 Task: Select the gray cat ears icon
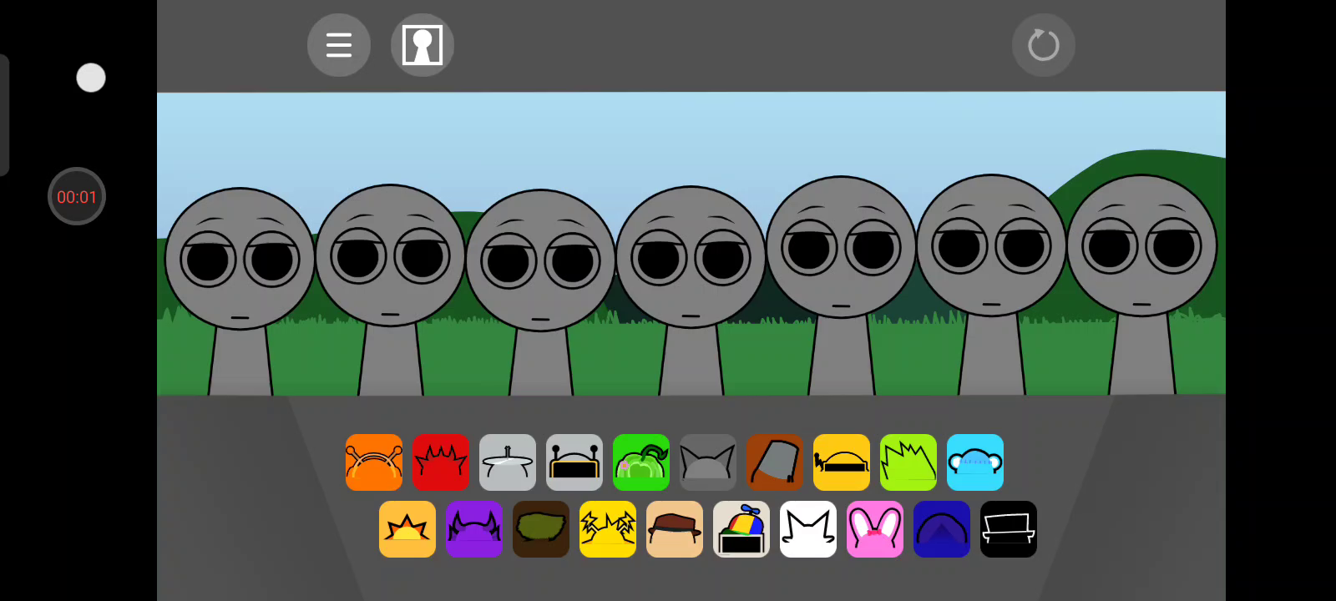[x=707, y=462]
